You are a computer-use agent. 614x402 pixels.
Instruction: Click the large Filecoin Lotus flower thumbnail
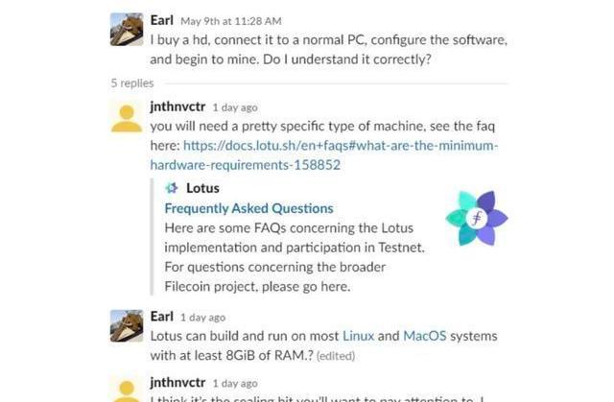(x=477, y=218)
